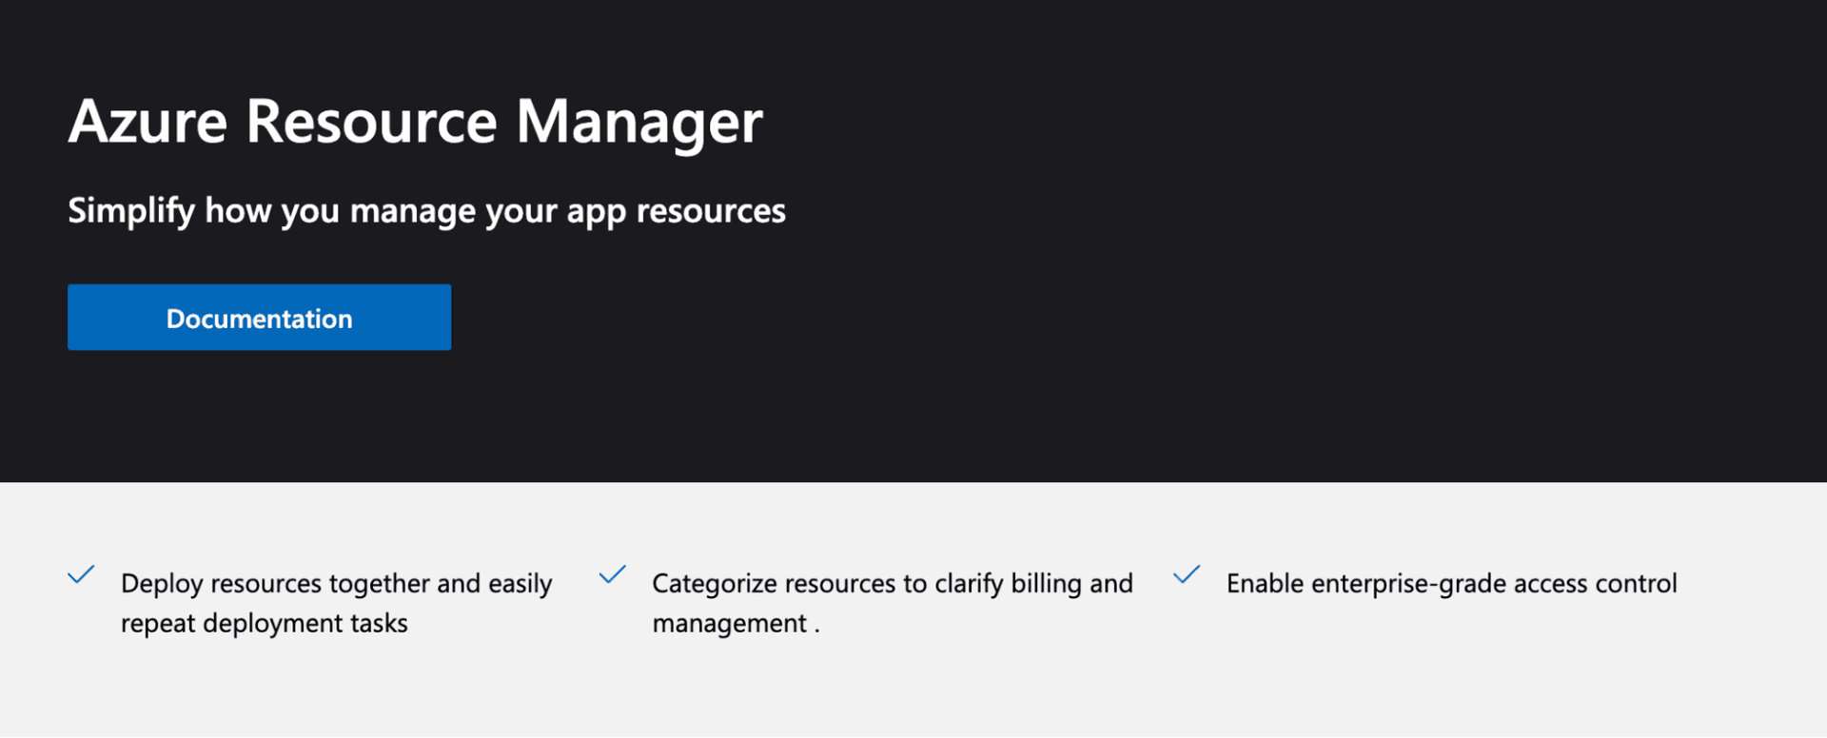The width and height of the screenshot is (1827, 738).
Task: Click the word "Manager" in the heading
Action: coord(638,122)
